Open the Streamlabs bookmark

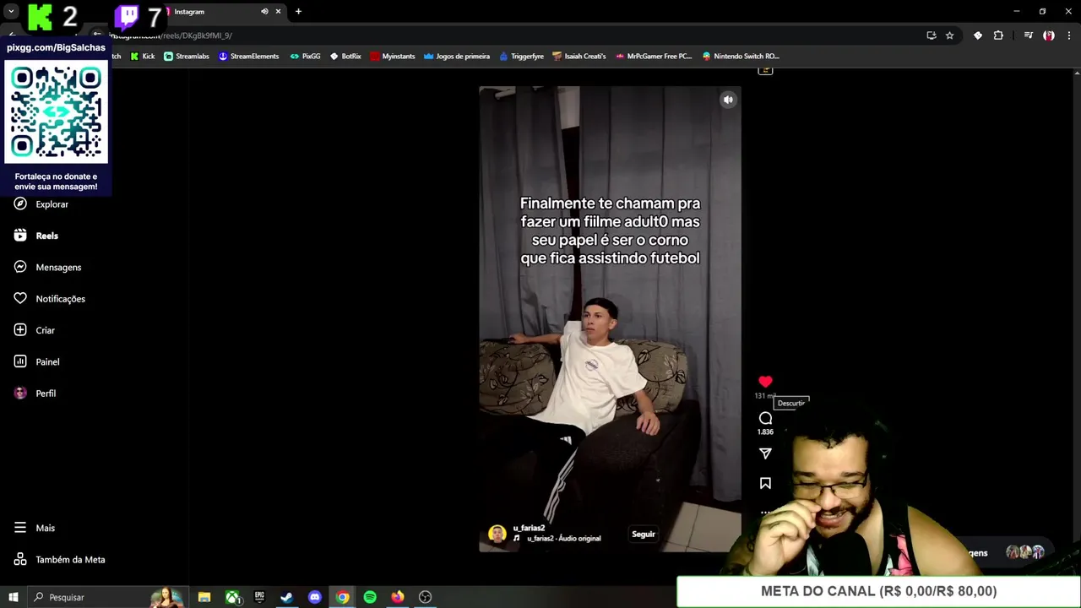(x=187, y=57)
